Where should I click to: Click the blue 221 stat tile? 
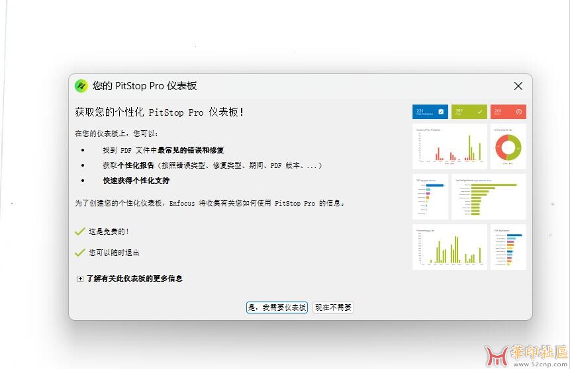430,112
